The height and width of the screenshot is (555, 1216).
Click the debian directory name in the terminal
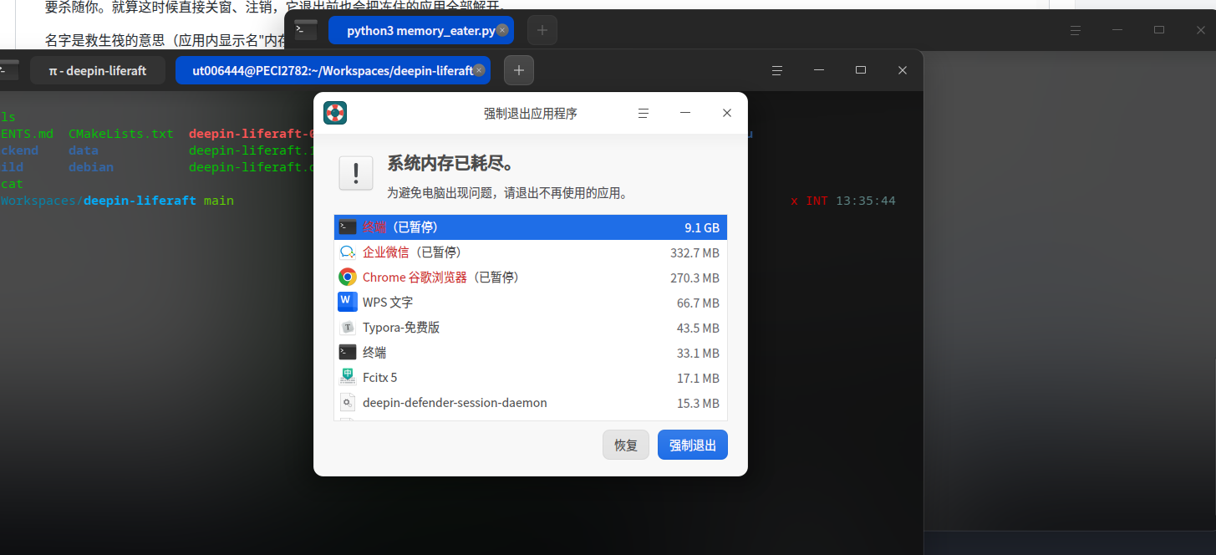click(x=91, y=167)
